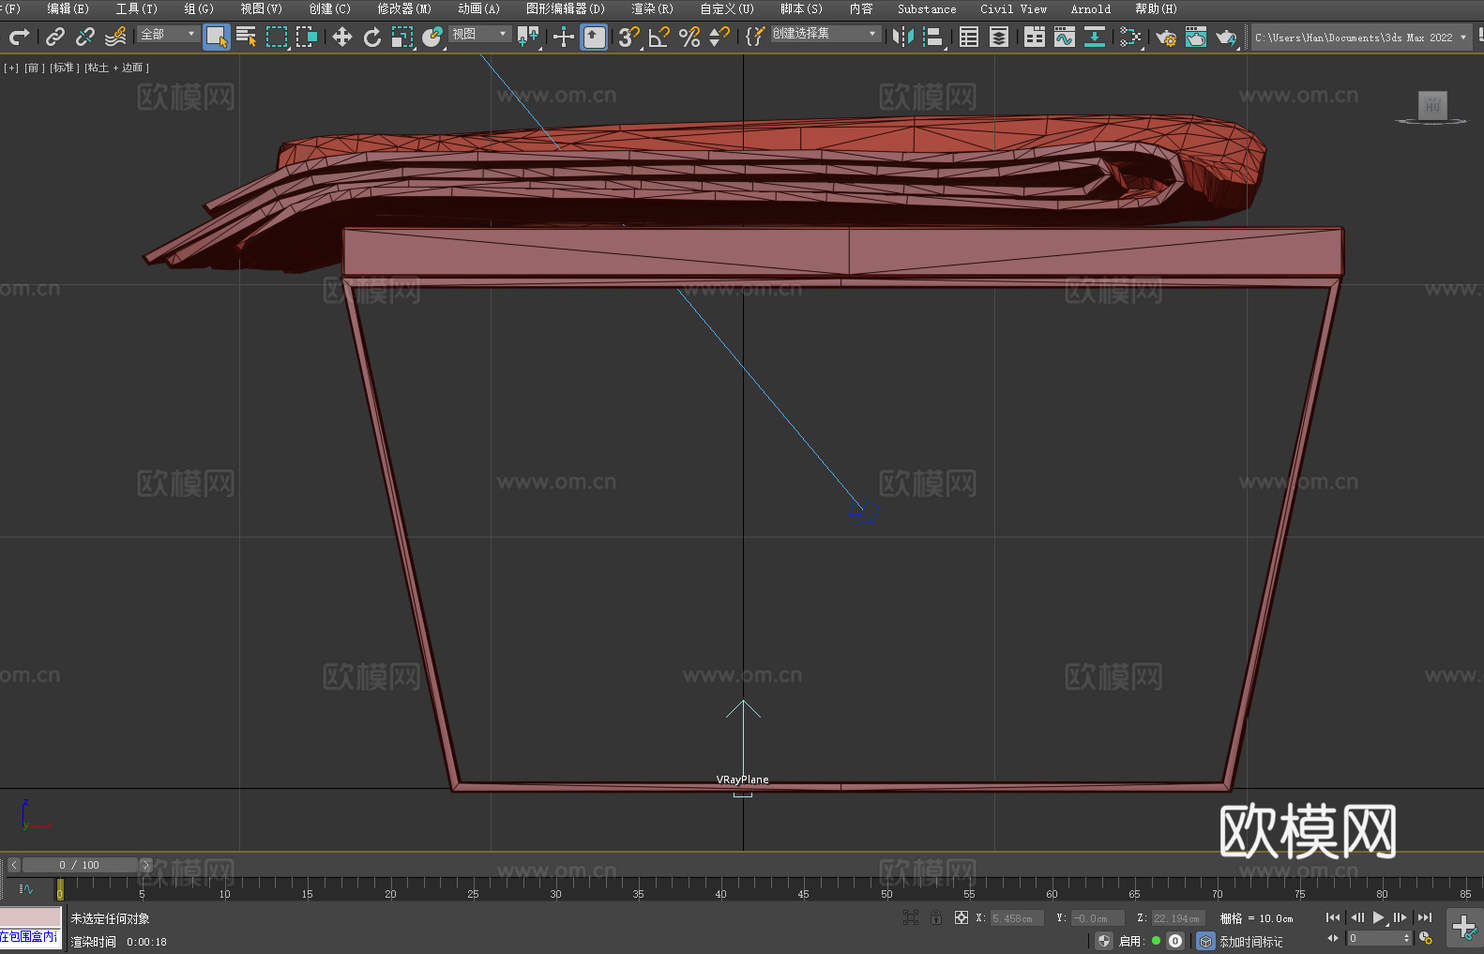Activate Select and Place tool

(432, 37)
